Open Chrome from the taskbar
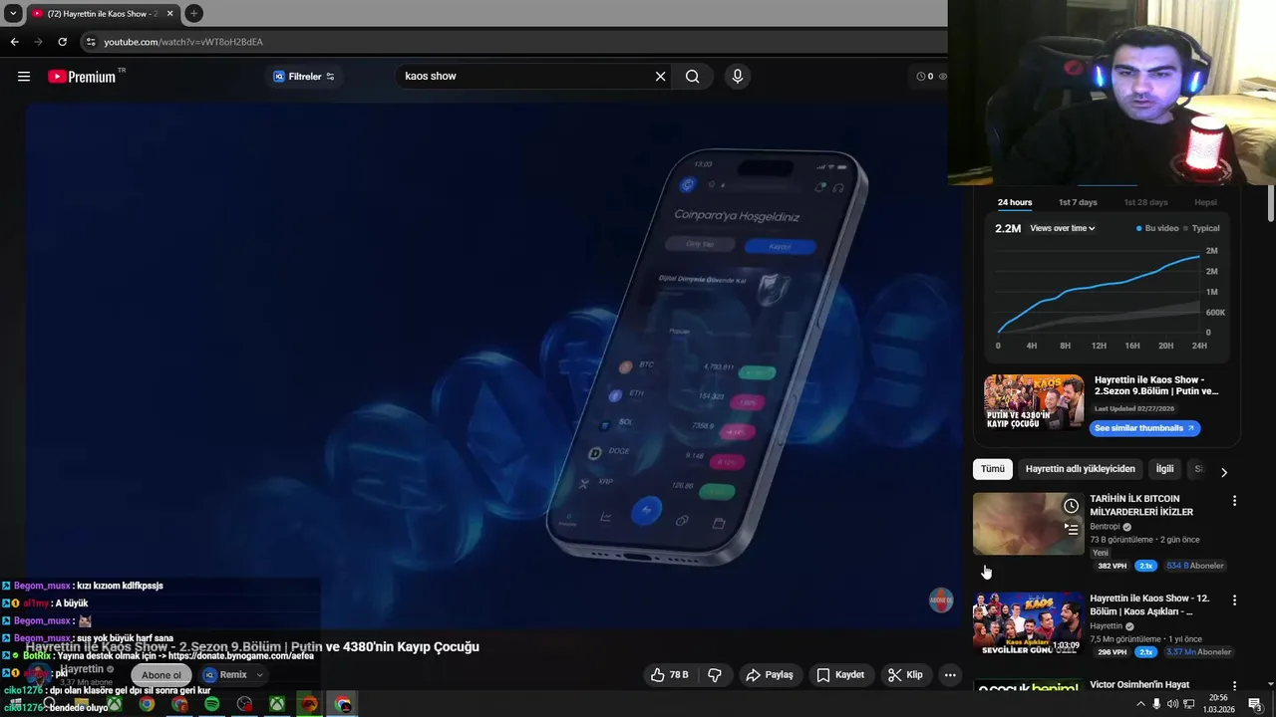This screenshot has height=717, width=1276. (x=147, y=704)
